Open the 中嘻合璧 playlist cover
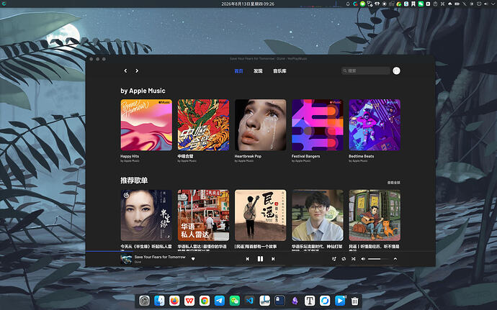 coord(203,124)
